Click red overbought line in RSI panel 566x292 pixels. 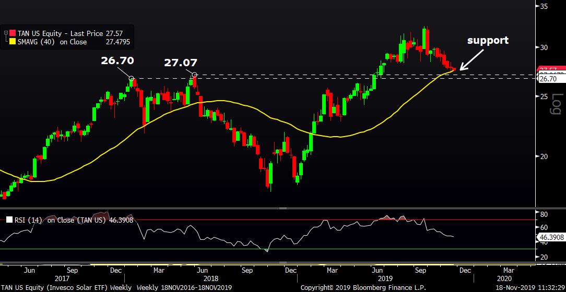pyautogui.click(x=267, y=220)
